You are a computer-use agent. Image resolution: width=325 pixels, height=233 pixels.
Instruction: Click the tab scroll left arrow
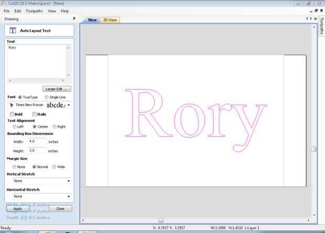[307, 19]
